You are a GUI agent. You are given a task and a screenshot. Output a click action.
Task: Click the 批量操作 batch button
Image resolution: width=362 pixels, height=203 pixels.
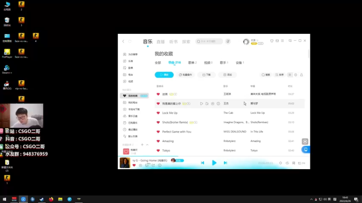(x=186, y=75)
